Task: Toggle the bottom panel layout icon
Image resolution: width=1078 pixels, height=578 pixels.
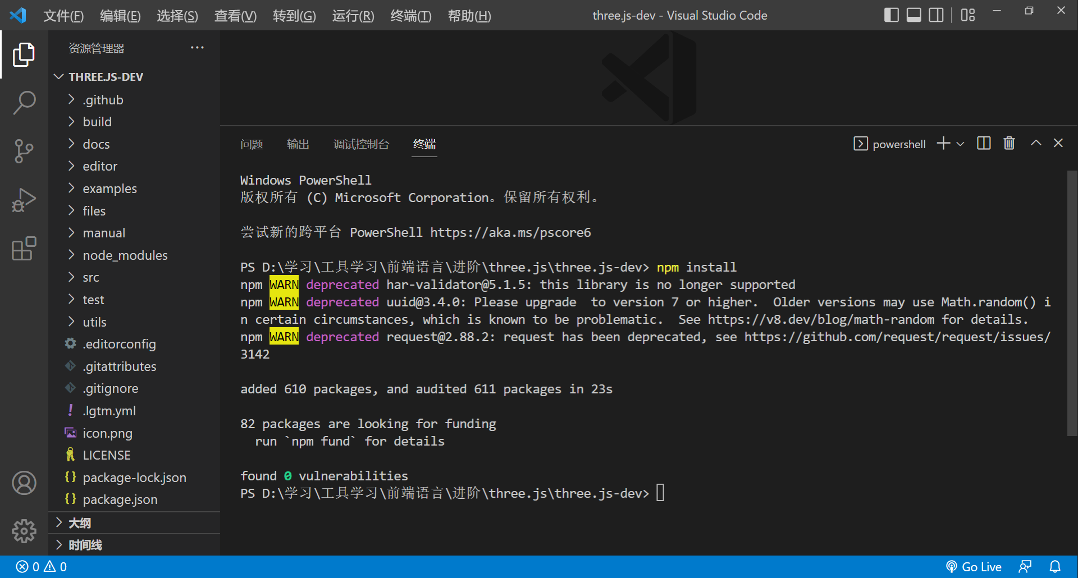Action: pos(914,15)
